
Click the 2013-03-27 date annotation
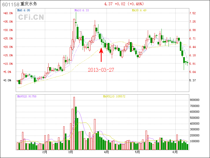[101, 70]
